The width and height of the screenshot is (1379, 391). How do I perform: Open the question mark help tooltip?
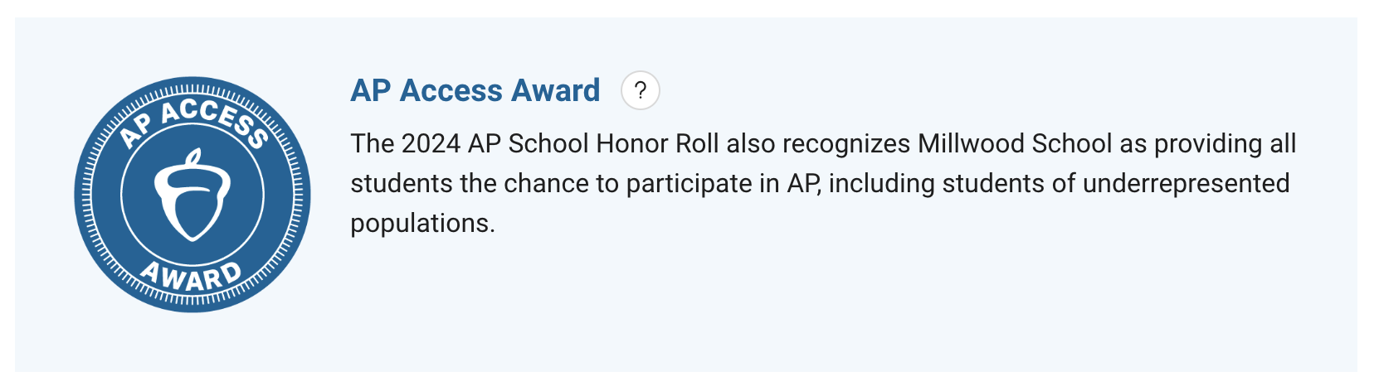pos(640,91)
